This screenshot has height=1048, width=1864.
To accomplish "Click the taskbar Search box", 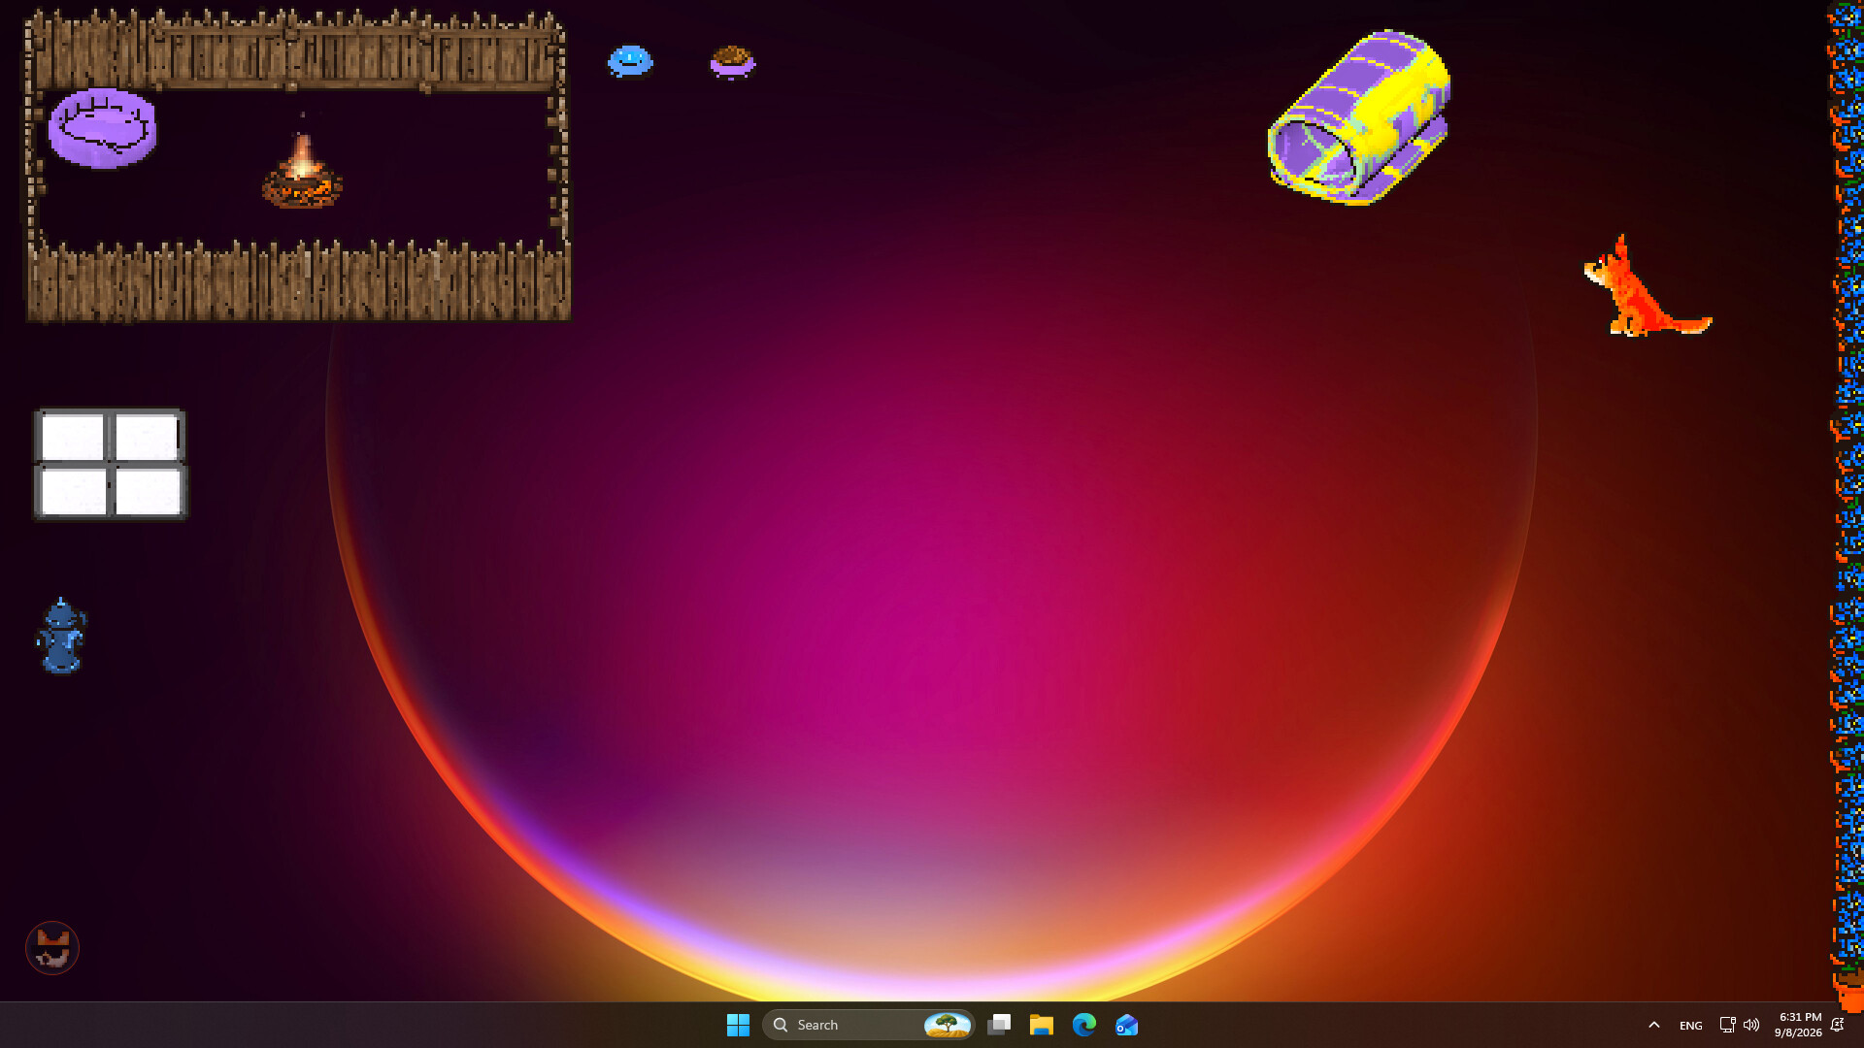I will 868,1025.
